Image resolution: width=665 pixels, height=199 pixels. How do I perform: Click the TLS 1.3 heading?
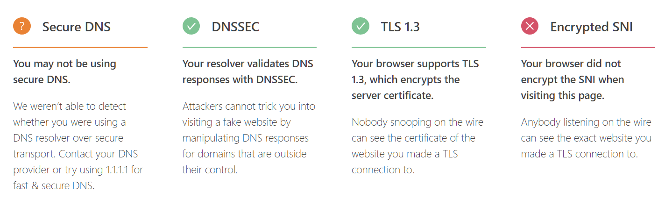click(400, 27)
